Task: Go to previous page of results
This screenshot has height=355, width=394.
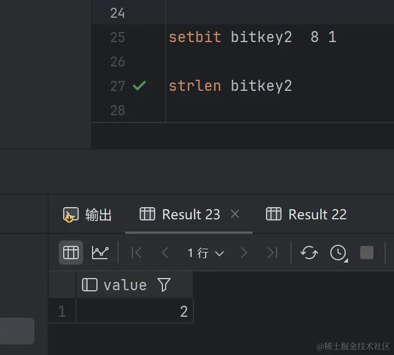Action: pyautogui.click(x=165, y=253)
